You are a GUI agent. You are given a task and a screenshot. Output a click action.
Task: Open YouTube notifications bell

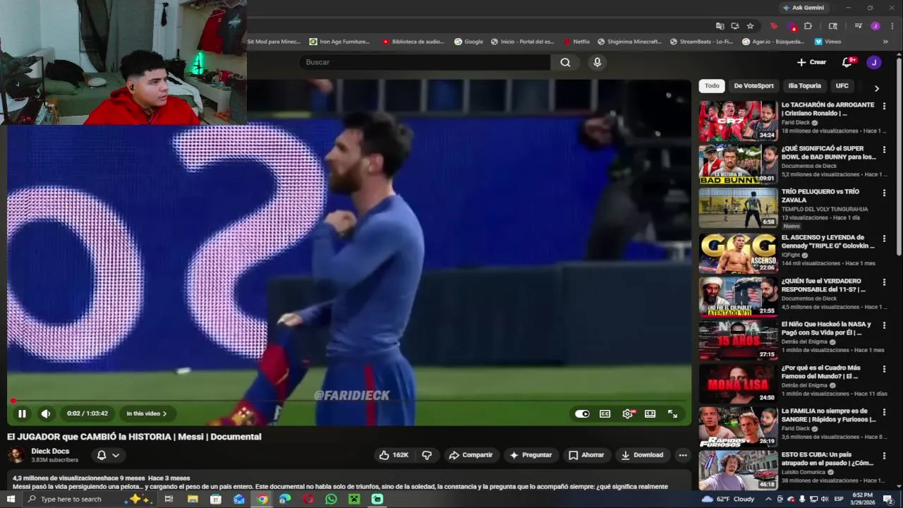tap(848, 62)
